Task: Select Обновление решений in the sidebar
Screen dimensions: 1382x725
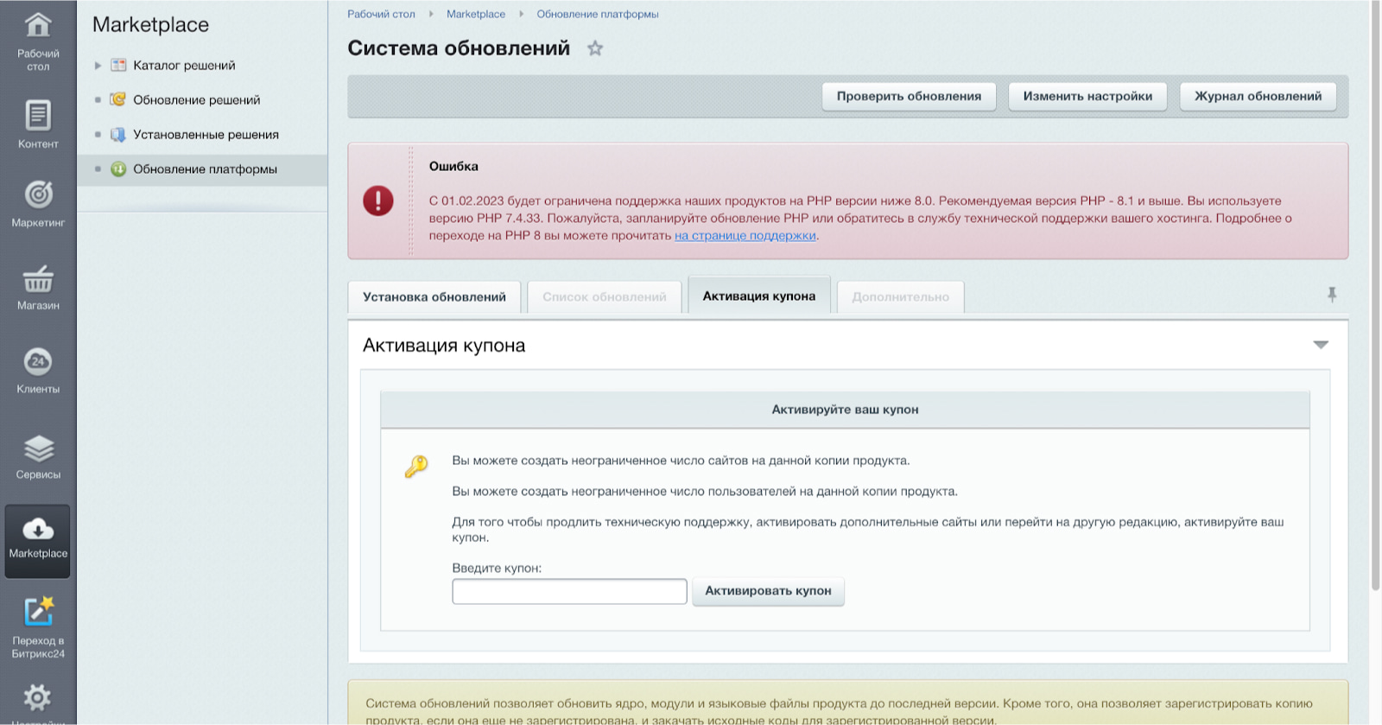Action: tap(196, 100)
